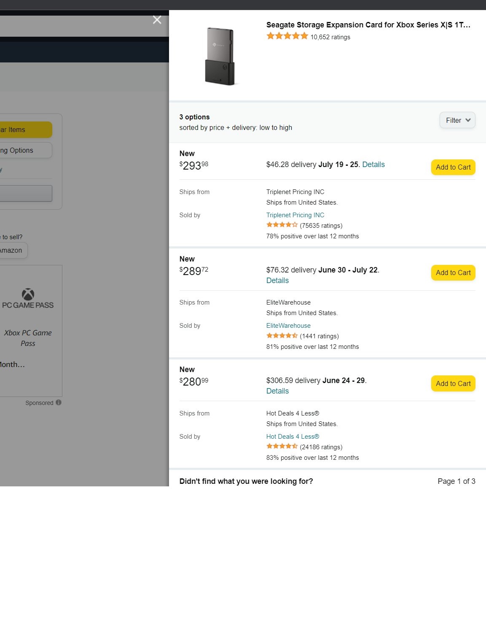Open Details for June 30 - July 22 delivery
Screen dimensions: 486x626
pos(277,281)
